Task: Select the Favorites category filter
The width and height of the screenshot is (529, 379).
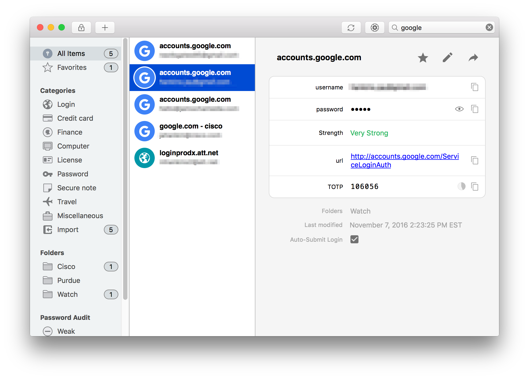Action: click(x=72, y=67)
